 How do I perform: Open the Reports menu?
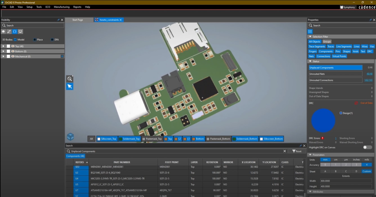[x=77, y=7]
